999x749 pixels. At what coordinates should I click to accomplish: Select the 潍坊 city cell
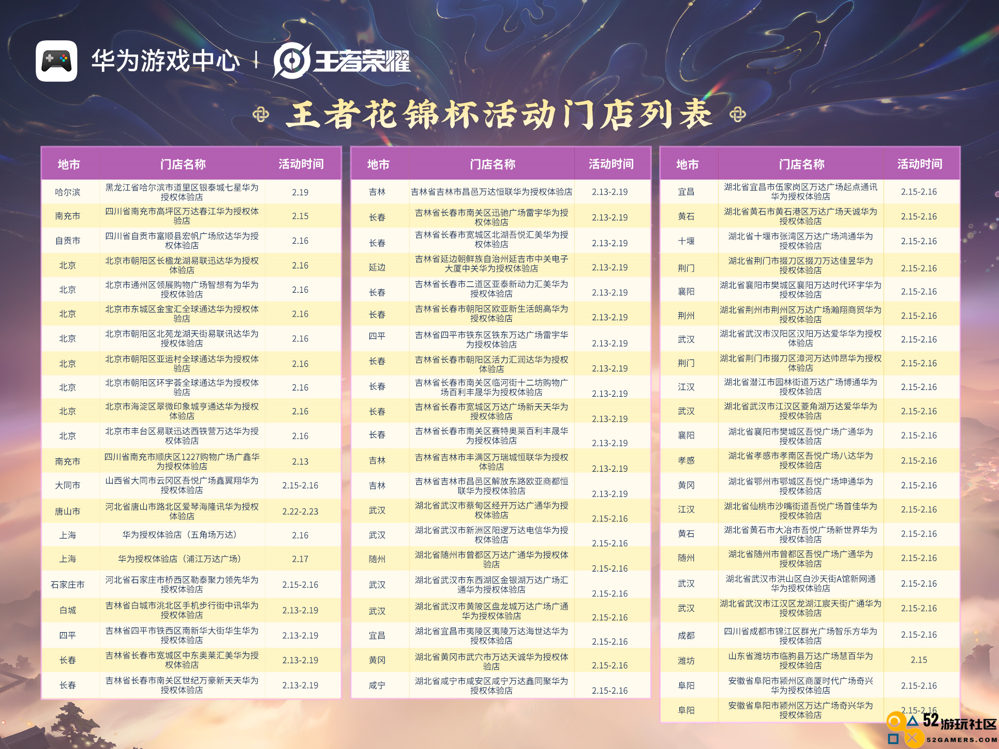[x=687, y=661]
